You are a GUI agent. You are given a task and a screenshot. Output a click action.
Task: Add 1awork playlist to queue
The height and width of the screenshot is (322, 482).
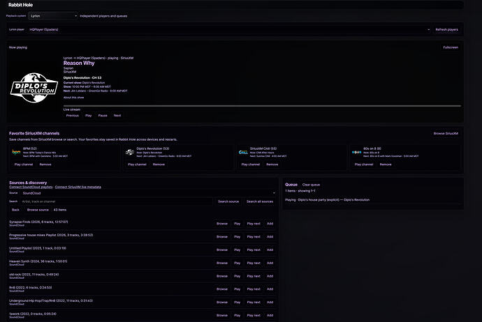point(270,316)
